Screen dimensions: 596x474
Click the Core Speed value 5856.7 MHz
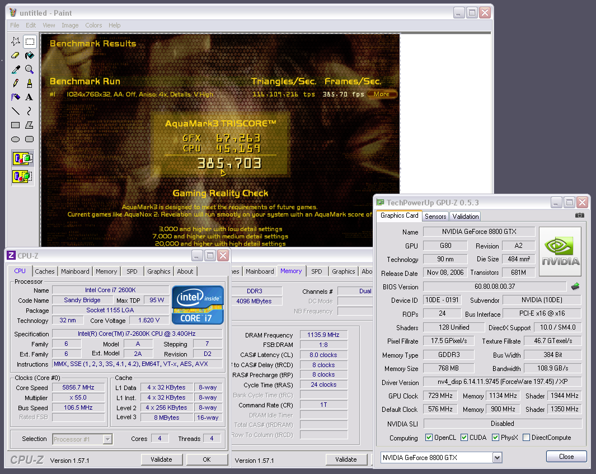[78, 387]
